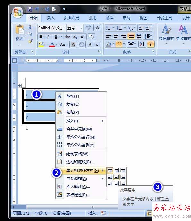Customize quick access toolbar dropdown arrow
This screenshot has width=191, height=221.
(x=64, y=9)
